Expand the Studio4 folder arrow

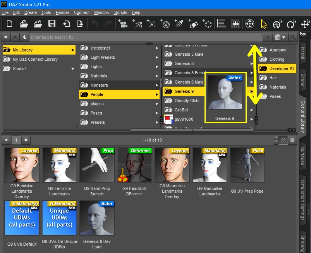click(73, 68)
